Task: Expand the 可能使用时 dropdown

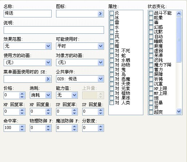Action: click(100, 46)
